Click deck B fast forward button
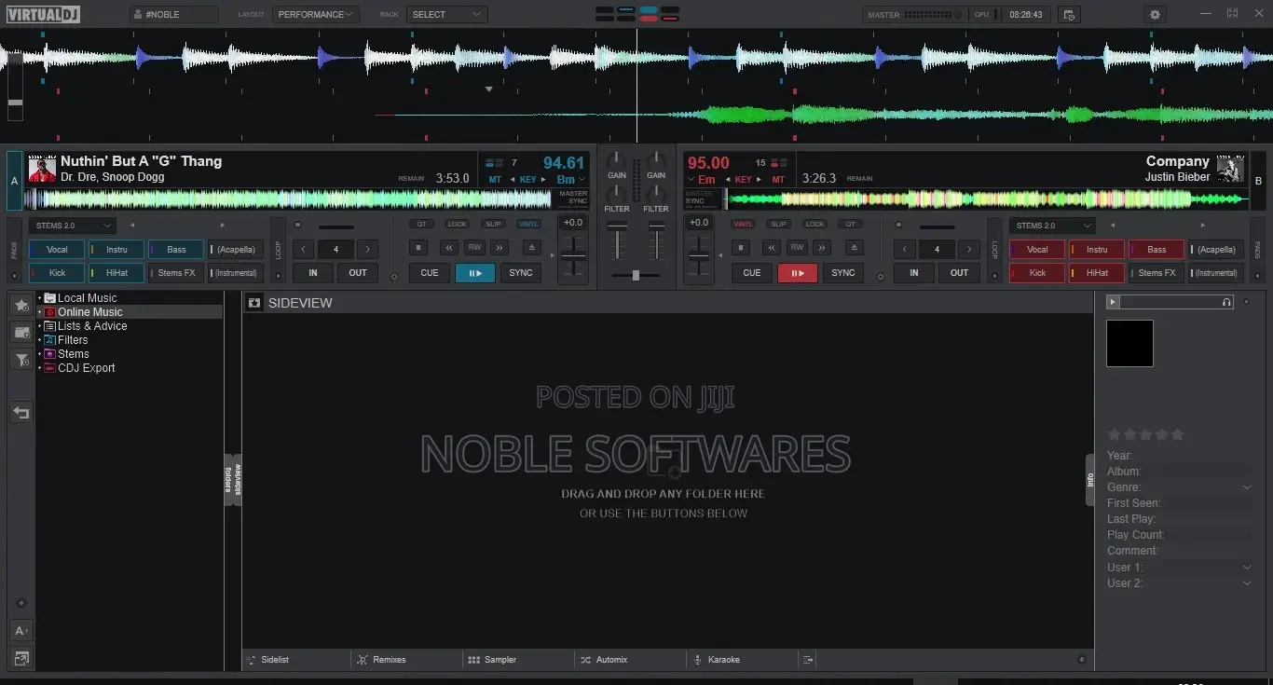Image resolution: width=1273 pixels, height=685 pixels. [x=822, y=248]
